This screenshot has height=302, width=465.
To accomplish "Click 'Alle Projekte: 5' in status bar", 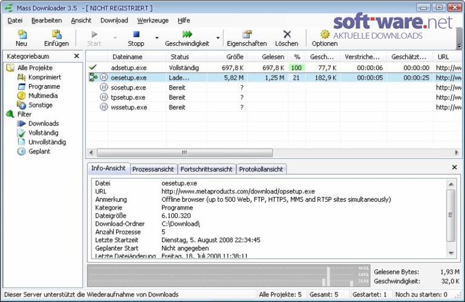I will [x=280, y=294].
